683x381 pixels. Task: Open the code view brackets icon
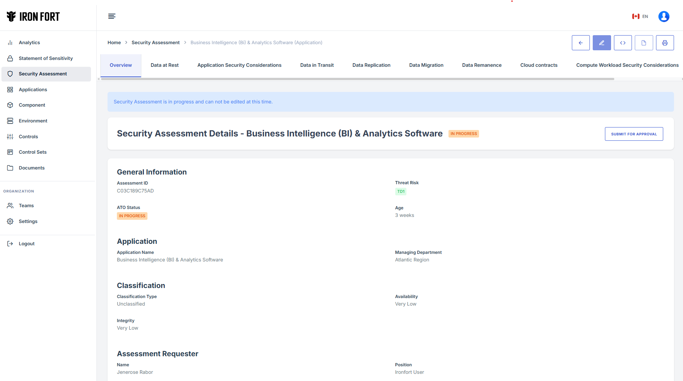click(623, 43)
